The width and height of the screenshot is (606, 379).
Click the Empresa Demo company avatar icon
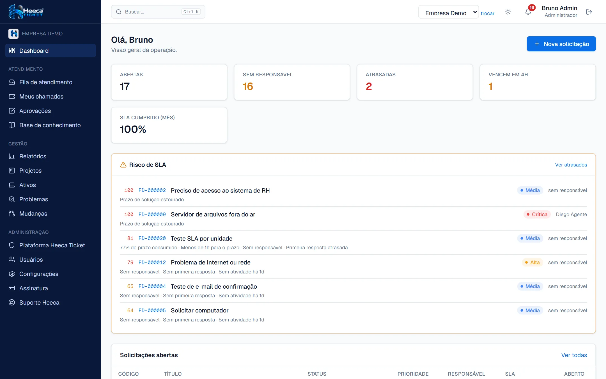[x=13, y=34]
